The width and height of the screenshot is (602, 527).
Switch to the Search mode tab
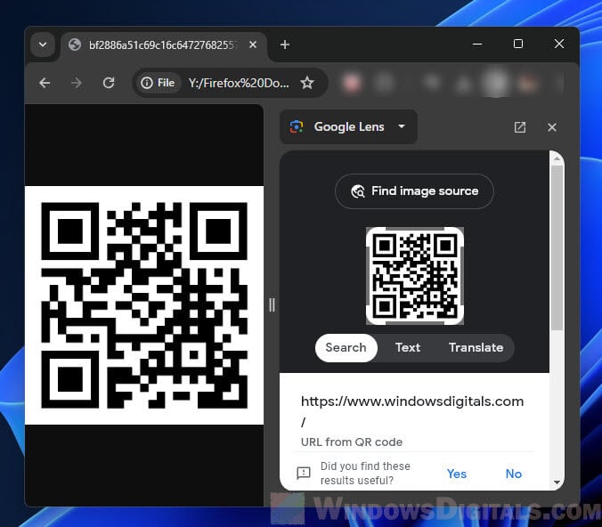coord(346,347)
